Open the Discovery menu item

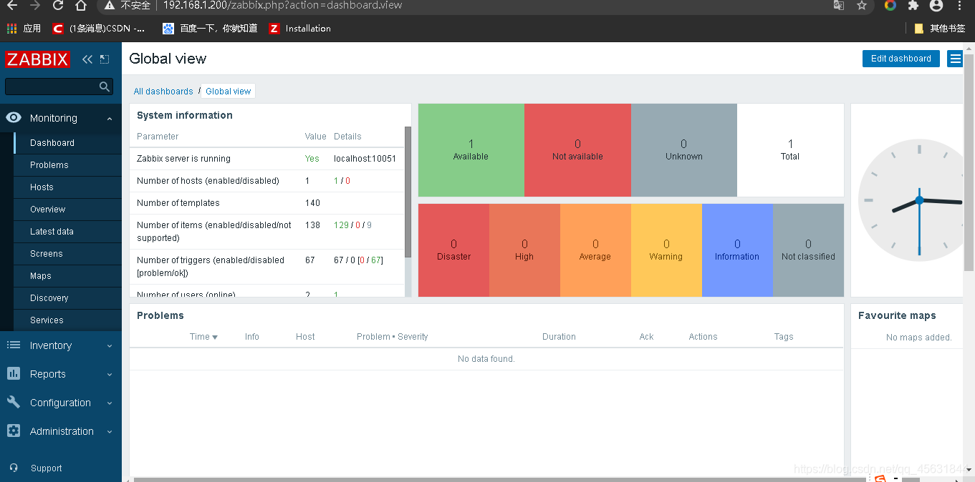coord(67,298)
